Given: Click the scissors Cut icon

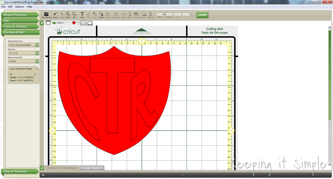Looking at the screenshot, I should click(x=88, y=15).
